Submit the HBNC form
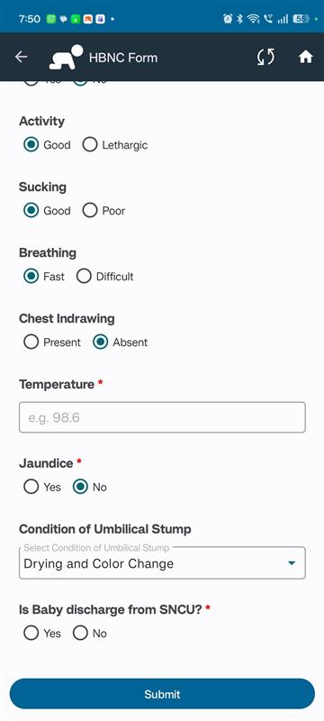The image size is (324, 721). [x=162, y=694]
